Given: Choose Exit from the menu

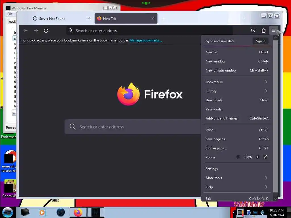Looking at the screenshot, I should [237, 198].
